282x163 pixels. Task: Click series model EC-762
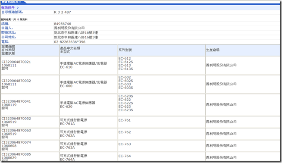(x=125, y=132)
